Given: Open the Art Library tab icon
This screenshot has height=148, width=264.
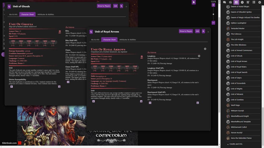Looking at the screenshot, I should [230, 2].
